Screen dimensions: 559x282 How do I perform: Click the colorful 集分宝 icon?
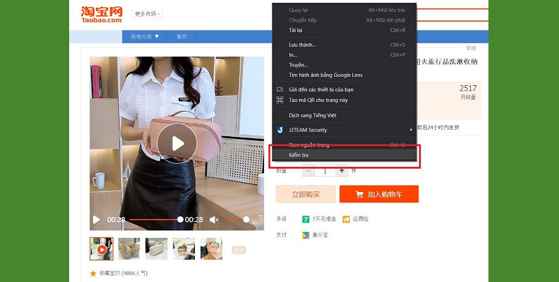[305, 235]
